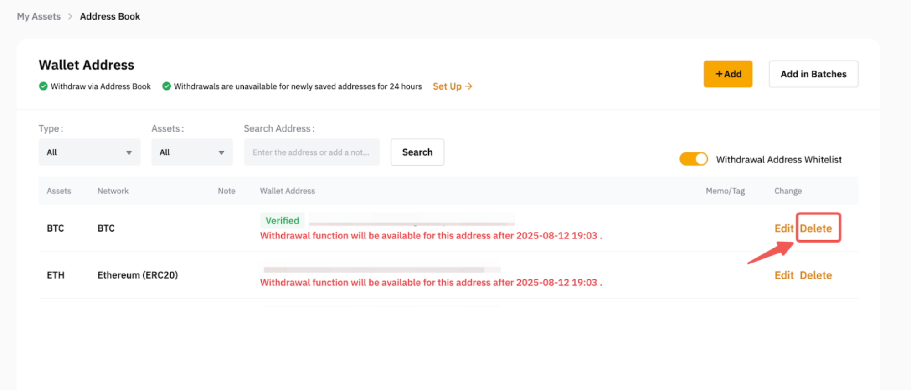This screenshot has width=911, height=390.
Task: Edit the ETH wallet address
Action: 784,275
